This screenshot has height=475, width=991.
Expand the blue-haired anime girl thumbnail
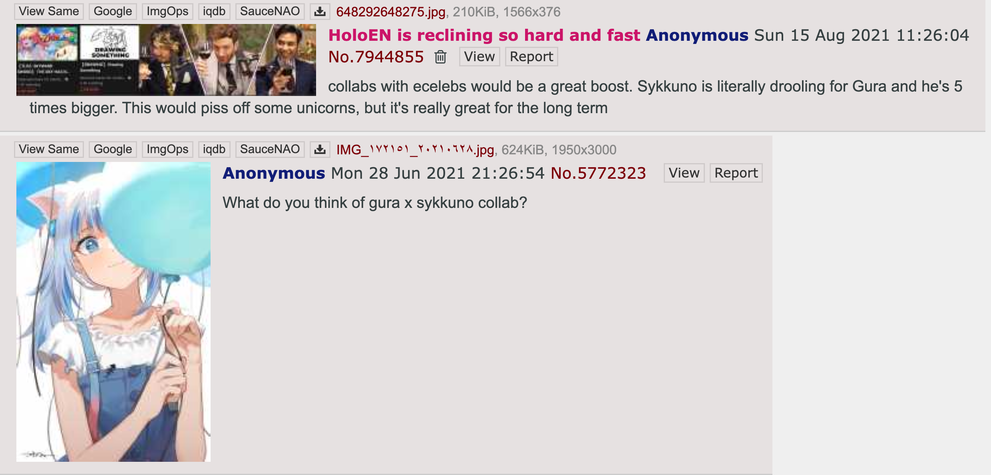pyautogui.click(x=113, y=312)
